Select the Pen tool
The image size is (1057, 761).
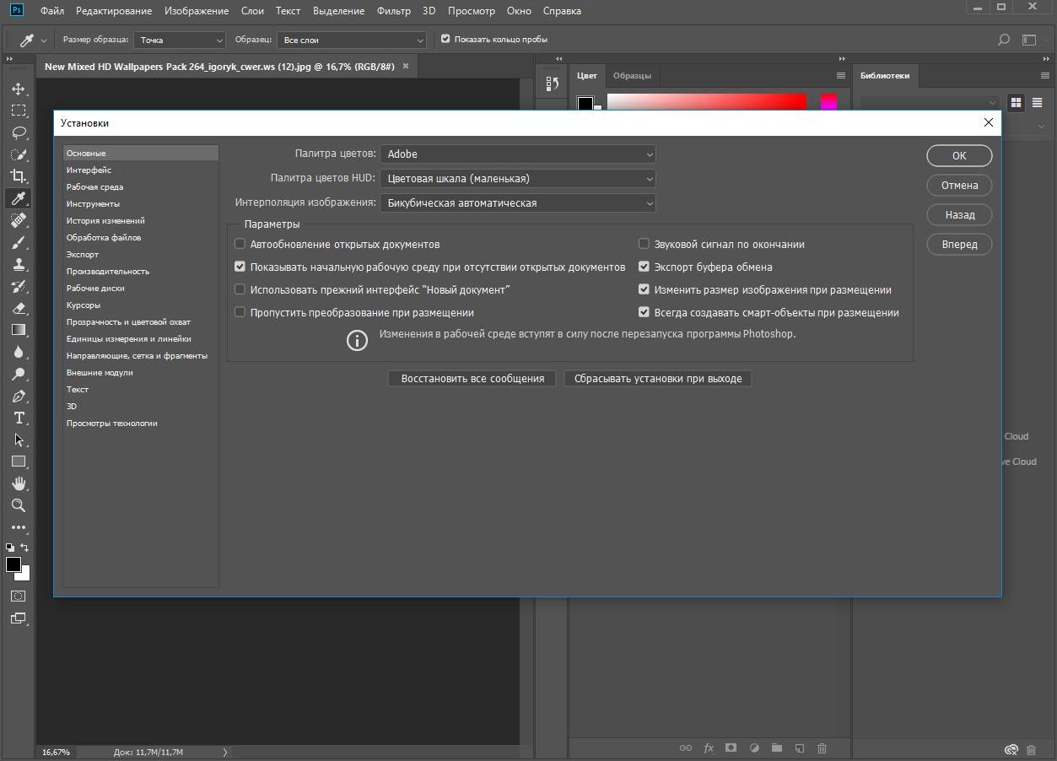tap(18, 396)
